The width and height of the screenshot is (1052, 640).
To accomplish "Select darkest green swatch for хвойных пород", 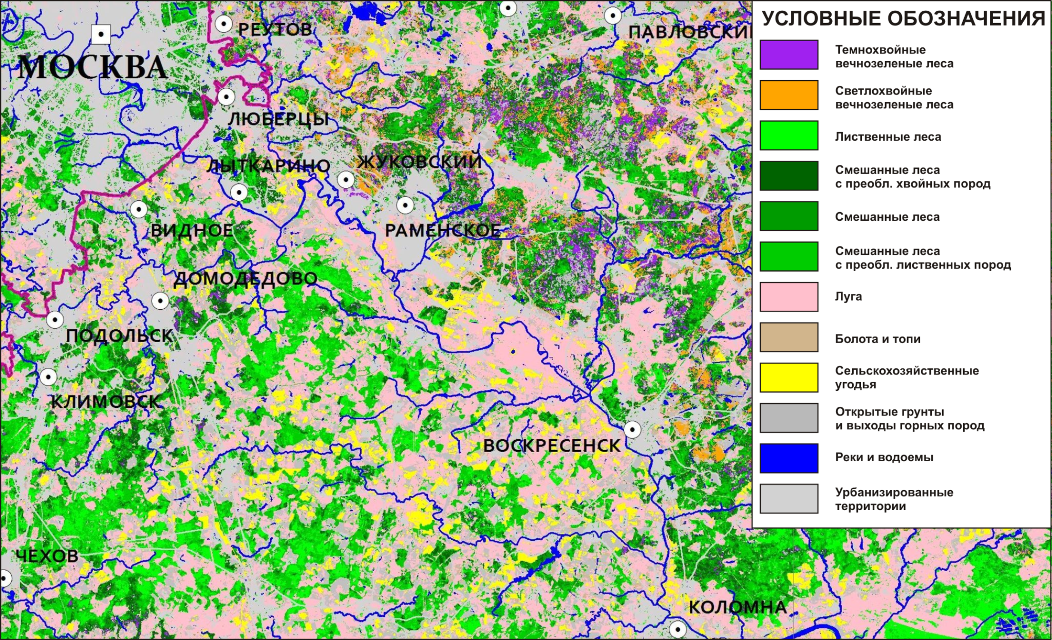I will coord(789,176).
